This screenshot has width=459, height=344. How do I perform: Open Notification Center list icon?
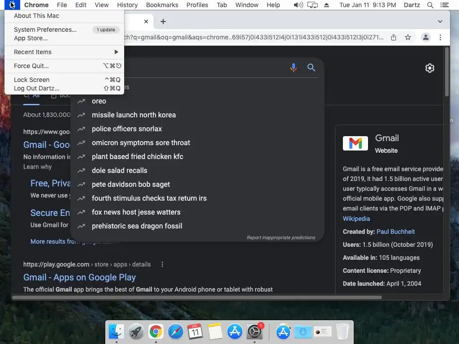point(444,5)
